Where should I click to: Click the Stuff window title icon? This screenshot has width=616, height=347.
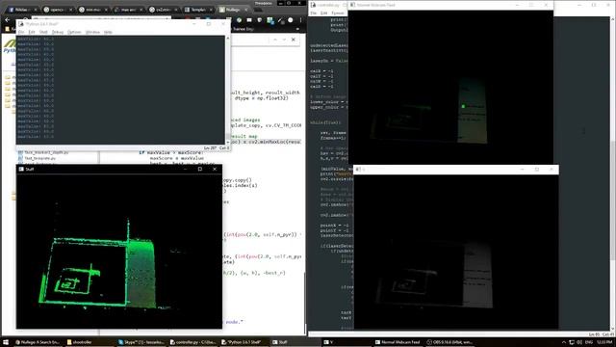[21, 170]
